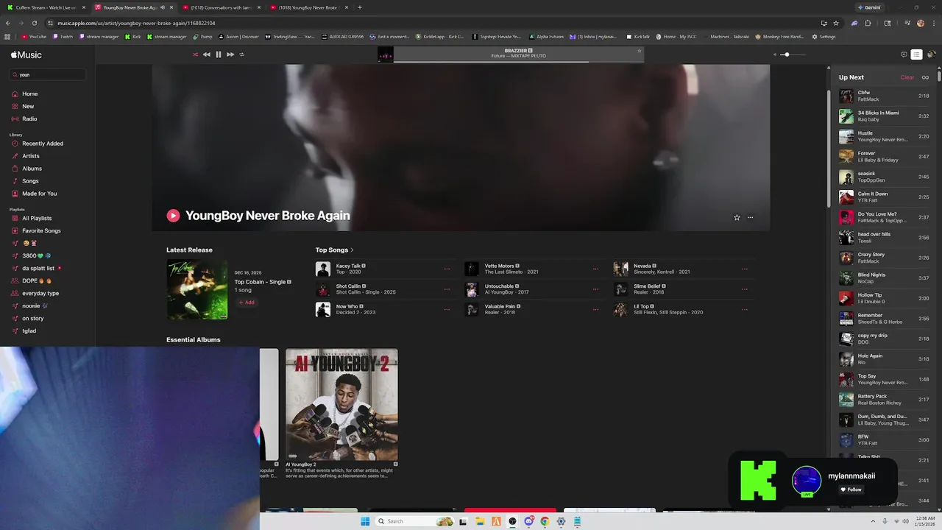Open Recently Added library view

pos(43,144)
